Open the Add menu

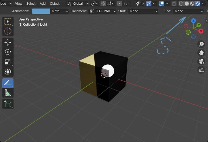(43, 4)
